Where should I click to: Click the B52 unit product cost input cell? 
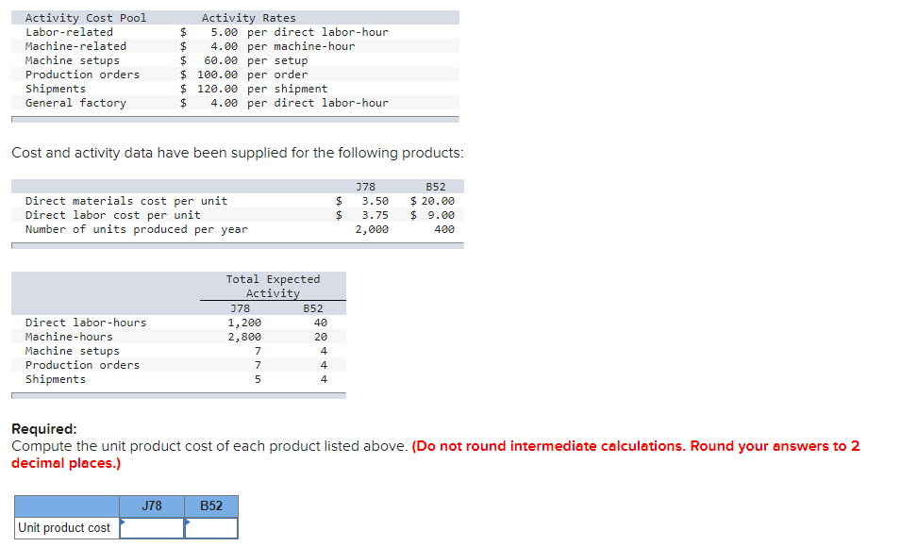click(211, 528)
